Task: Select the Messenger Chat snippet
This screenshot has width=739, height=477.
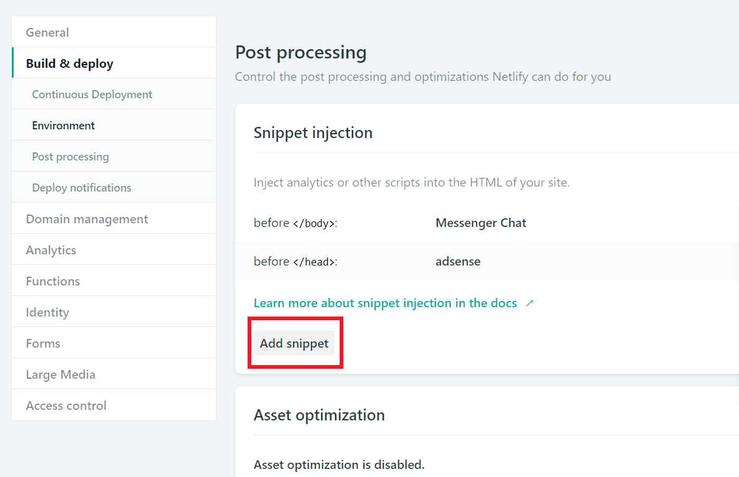Action: (x=481, y=223)
